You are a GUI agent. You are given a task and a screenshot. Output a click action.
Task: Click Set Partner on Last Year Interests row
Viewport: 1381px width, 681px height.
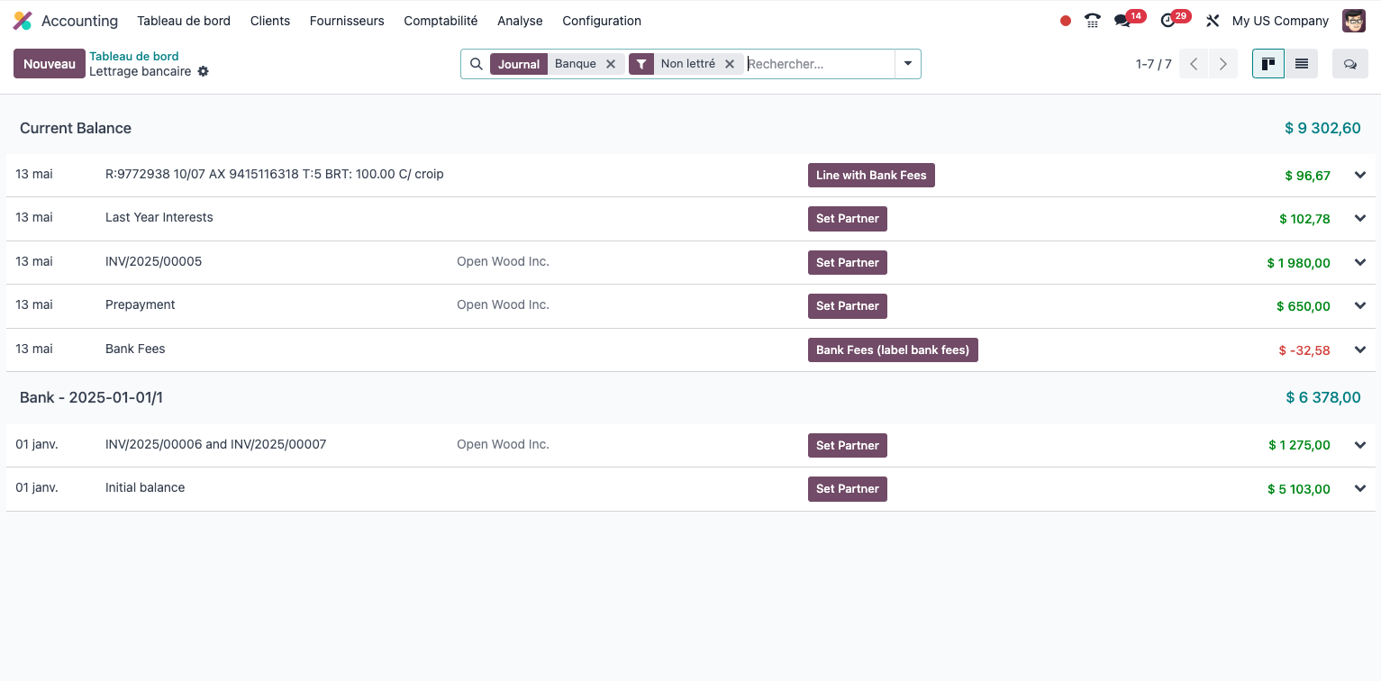pyautogui.click(x=848, y=219)
